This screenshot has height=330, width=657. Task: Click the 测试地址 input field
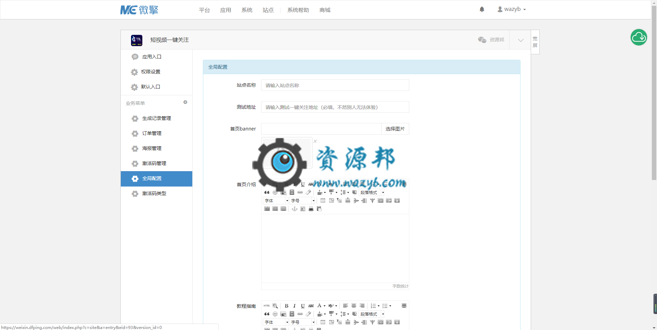pyautogui.click(x=335, y=107)
